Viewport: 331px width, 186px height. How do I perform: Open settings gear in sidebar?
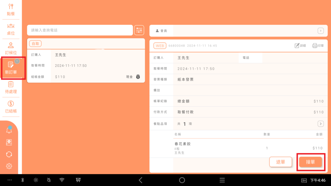[9, 166]
